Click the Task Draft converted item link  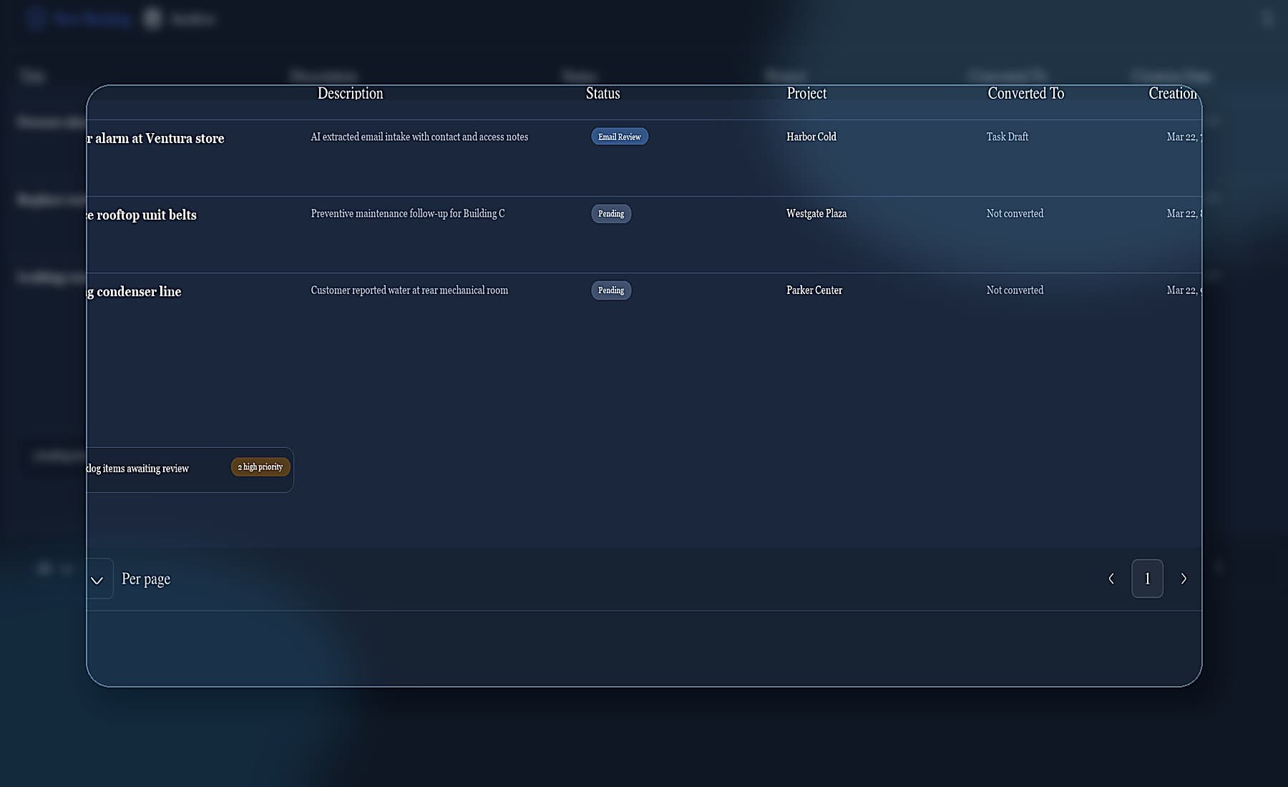tap(1007, 137)
